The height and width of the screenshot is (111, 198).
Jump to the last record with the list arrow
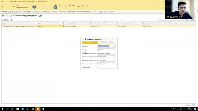point(195,105)
